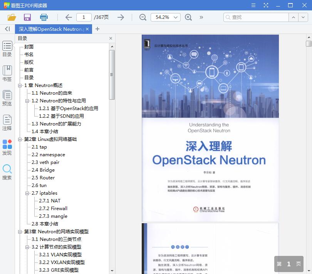Open the 搜索 search sidebar panel
The height and width of the screenshot is (274, 312).
(7, 172)
